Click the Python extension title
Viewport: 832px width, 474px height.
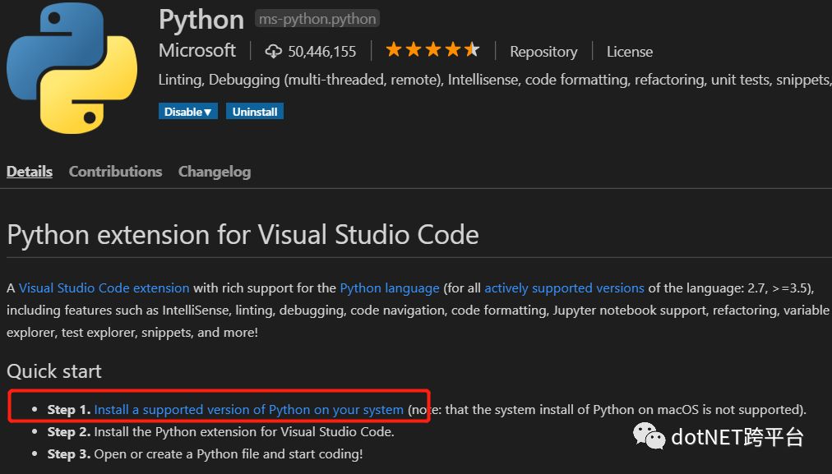point(201,20)
